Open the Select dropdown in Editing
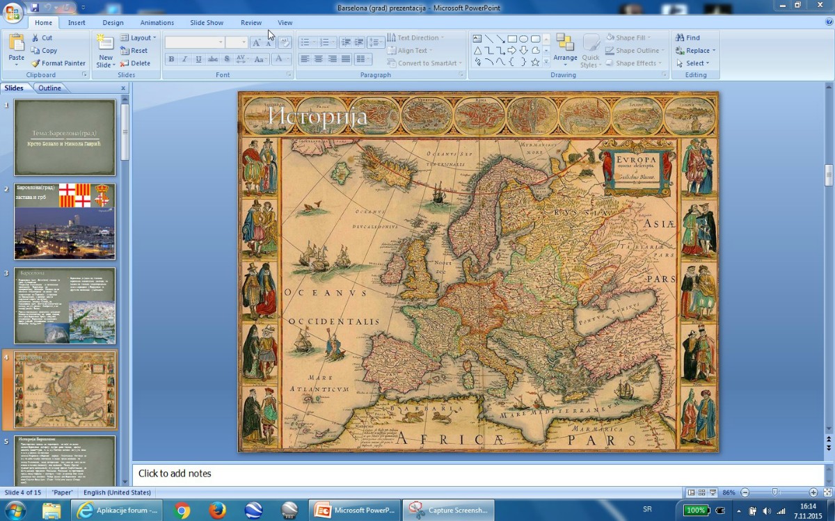Viewport: 835px width, 521px height. (694, 63)
